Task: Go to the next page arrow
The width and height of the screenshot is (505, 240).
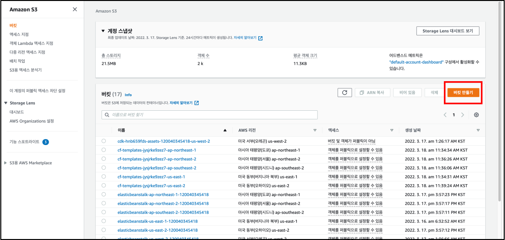Action: pyautogui.click(x=463, y=115)
